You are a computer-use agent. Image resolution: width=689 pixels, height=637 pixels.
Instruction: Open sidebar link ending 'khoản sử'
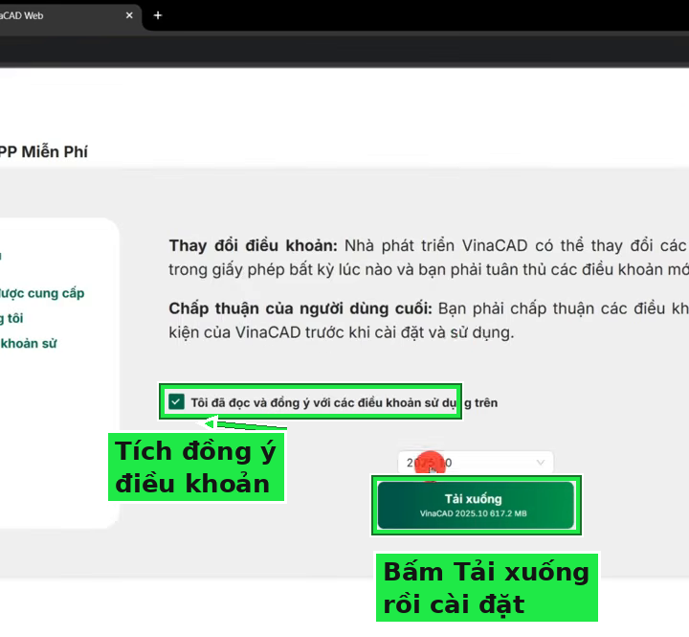tap(29, 343)
